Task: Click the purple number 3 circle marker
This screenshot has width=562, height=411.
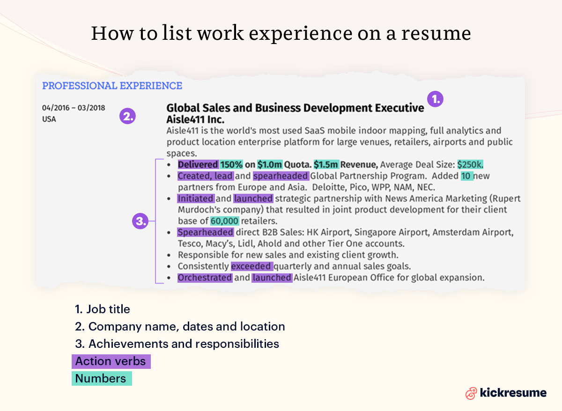Action: [140, 220]
